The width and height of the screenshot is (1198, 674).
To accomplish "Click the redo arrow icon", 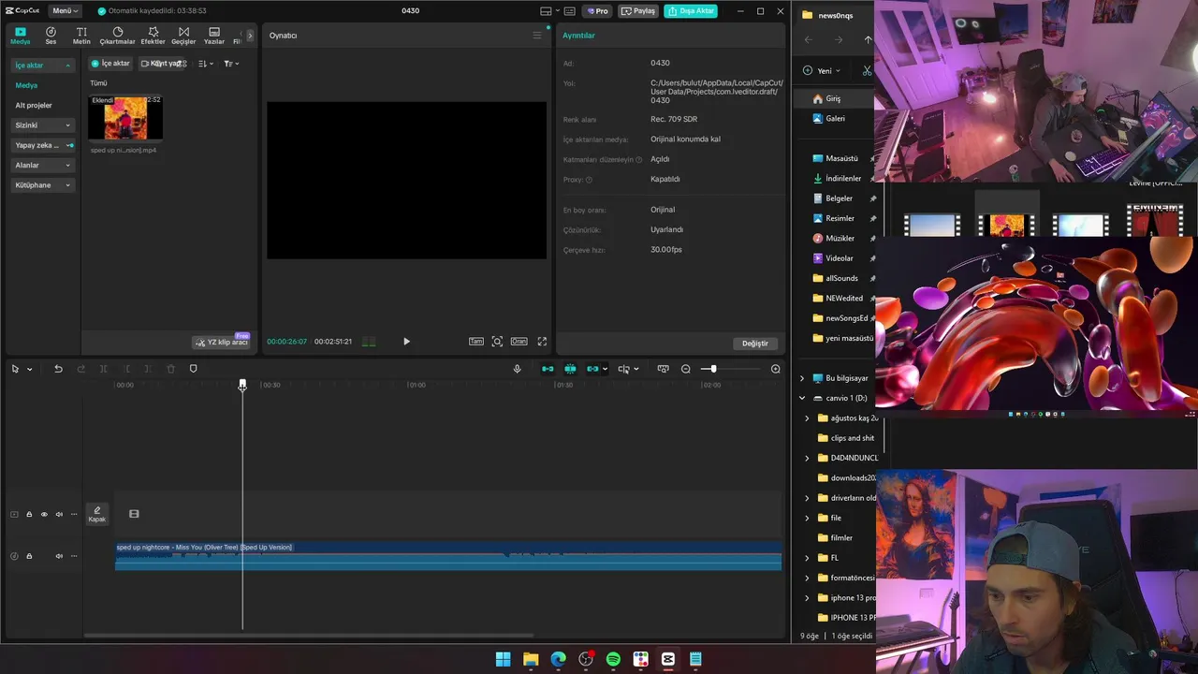I will click(x=80, y=369).
